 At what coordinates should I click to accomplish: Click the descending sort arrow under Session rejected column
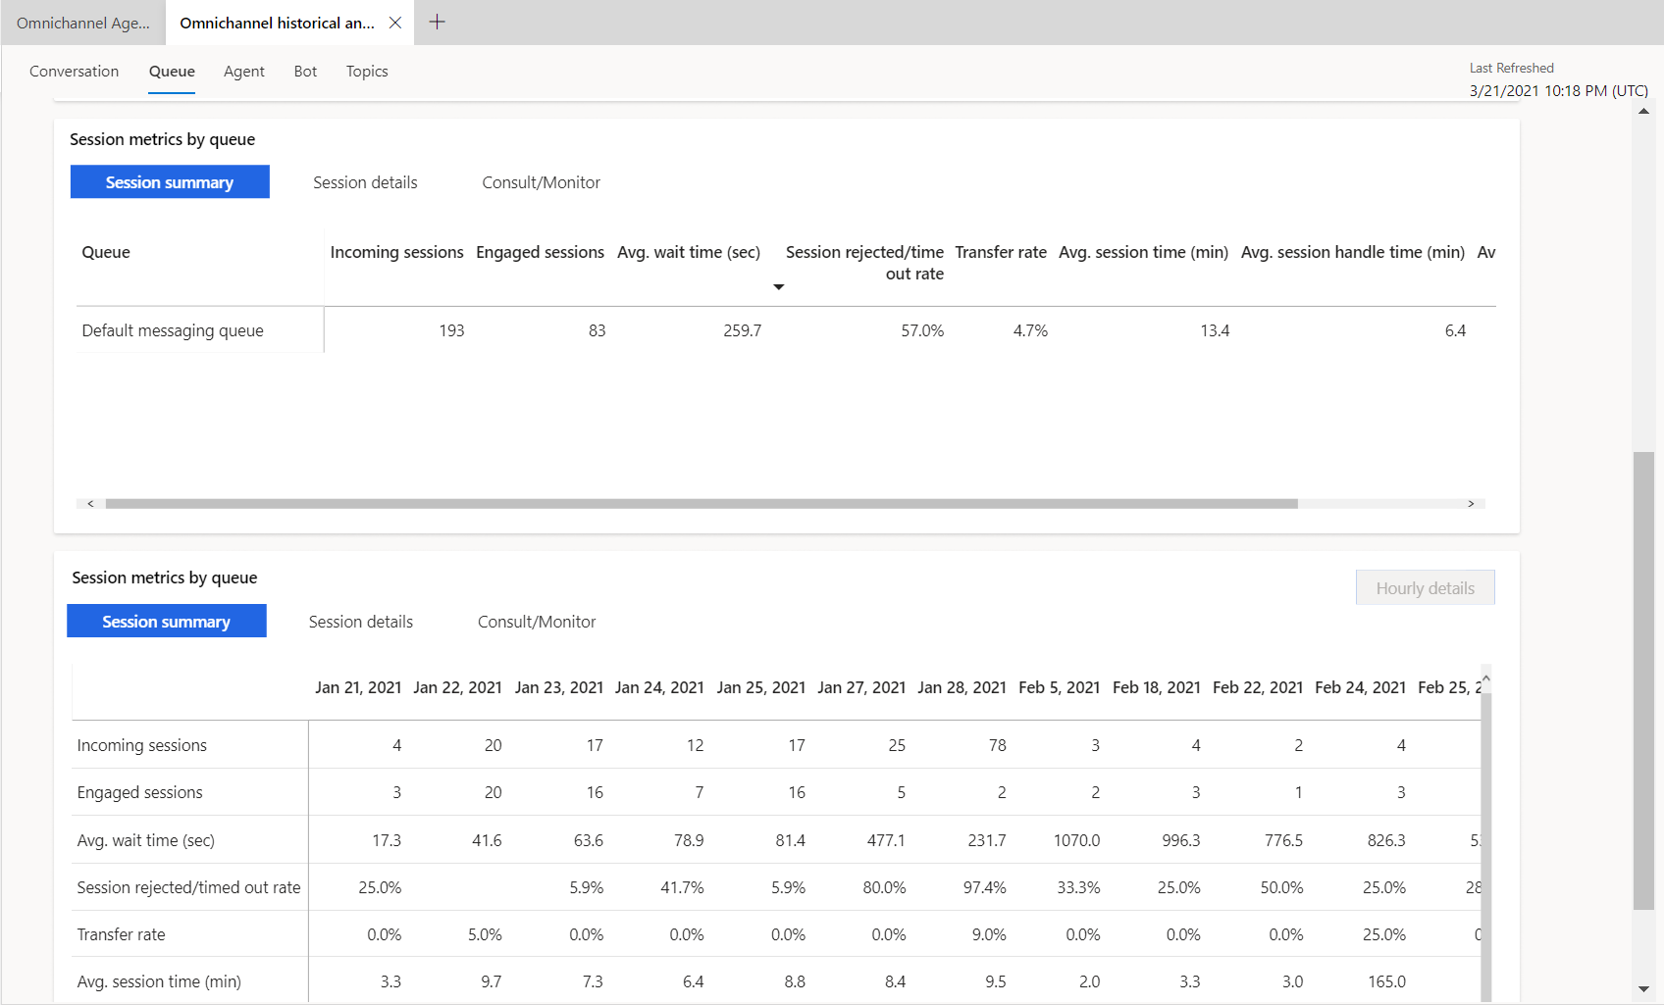tap(779, 287)
